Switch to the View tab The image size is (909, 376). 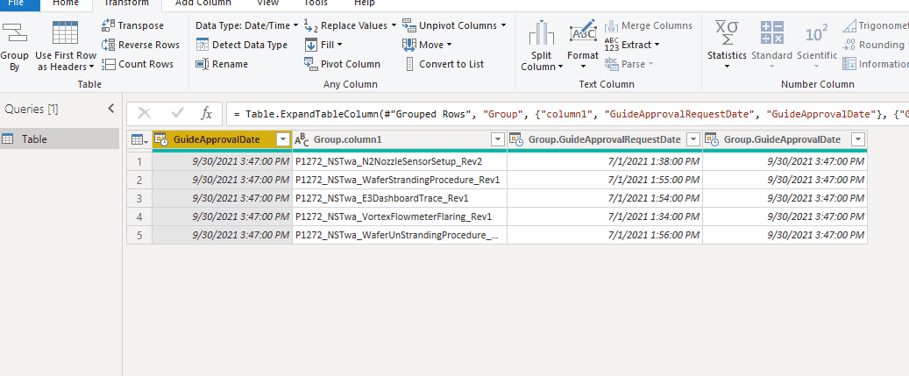267,4
